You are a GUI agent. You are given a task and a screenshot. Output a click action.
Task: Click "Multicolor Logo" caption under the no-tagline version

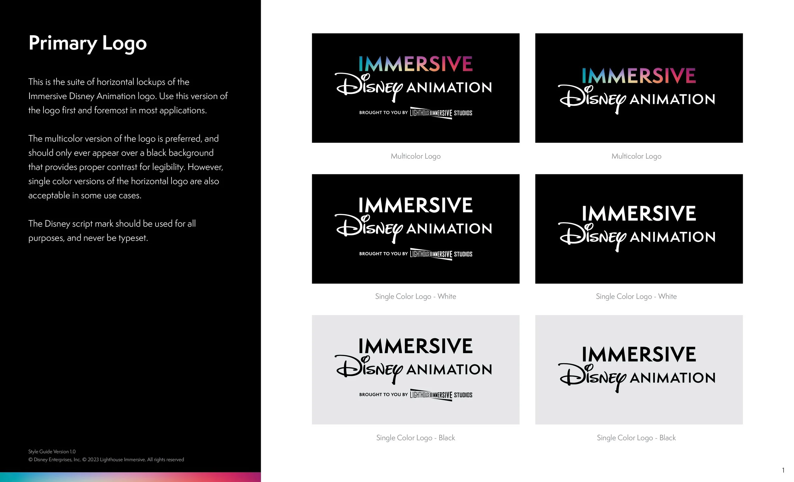(x=636, y=156)
